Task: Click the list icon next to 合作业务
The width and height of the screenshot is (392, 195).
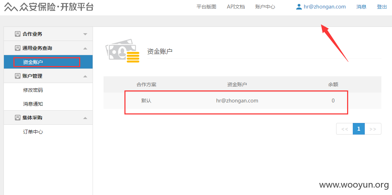Action: pos(18,34)
